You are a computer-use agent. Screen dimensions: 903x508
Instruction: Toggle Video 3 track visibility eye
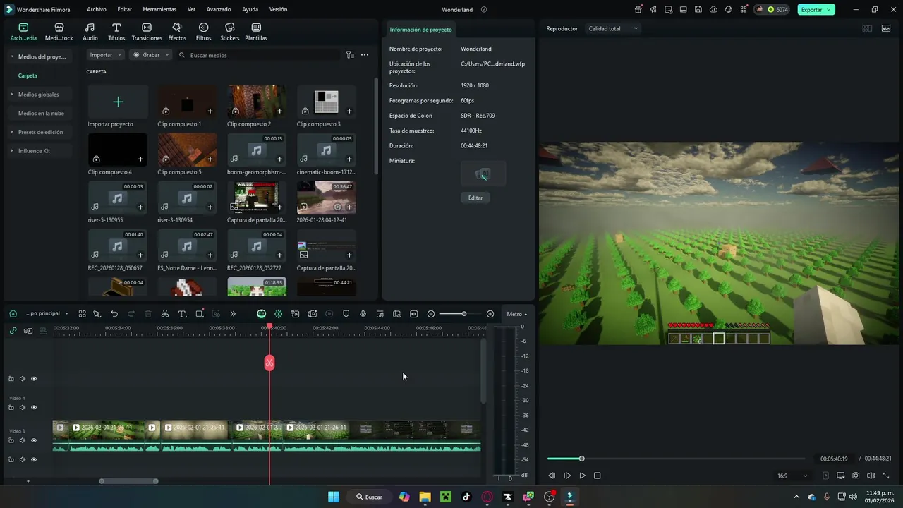coord(34,440)
